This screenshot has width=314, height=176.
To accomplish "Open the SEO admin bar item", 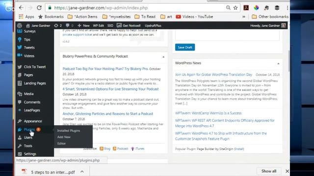I will 110,25.
